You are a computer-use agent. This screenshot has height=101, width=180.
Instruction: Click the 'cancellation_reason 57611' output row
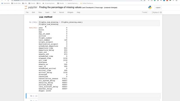tap(53, 79)
